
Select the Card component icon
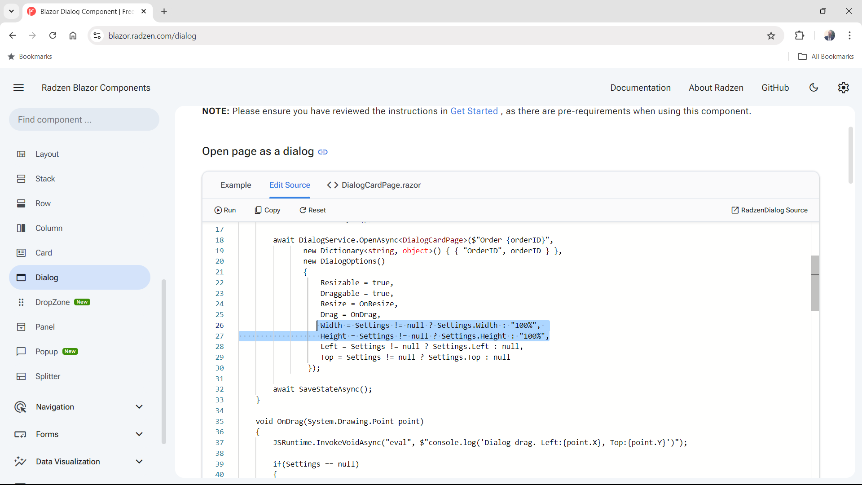(21, 252)
